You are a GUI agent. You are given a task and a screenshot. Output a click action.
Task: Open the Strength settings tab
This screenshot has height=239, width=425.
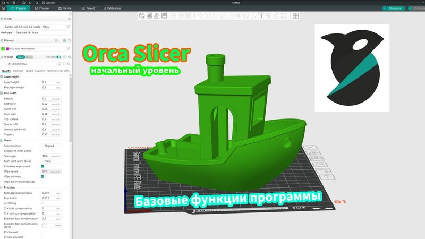point(18,71)
